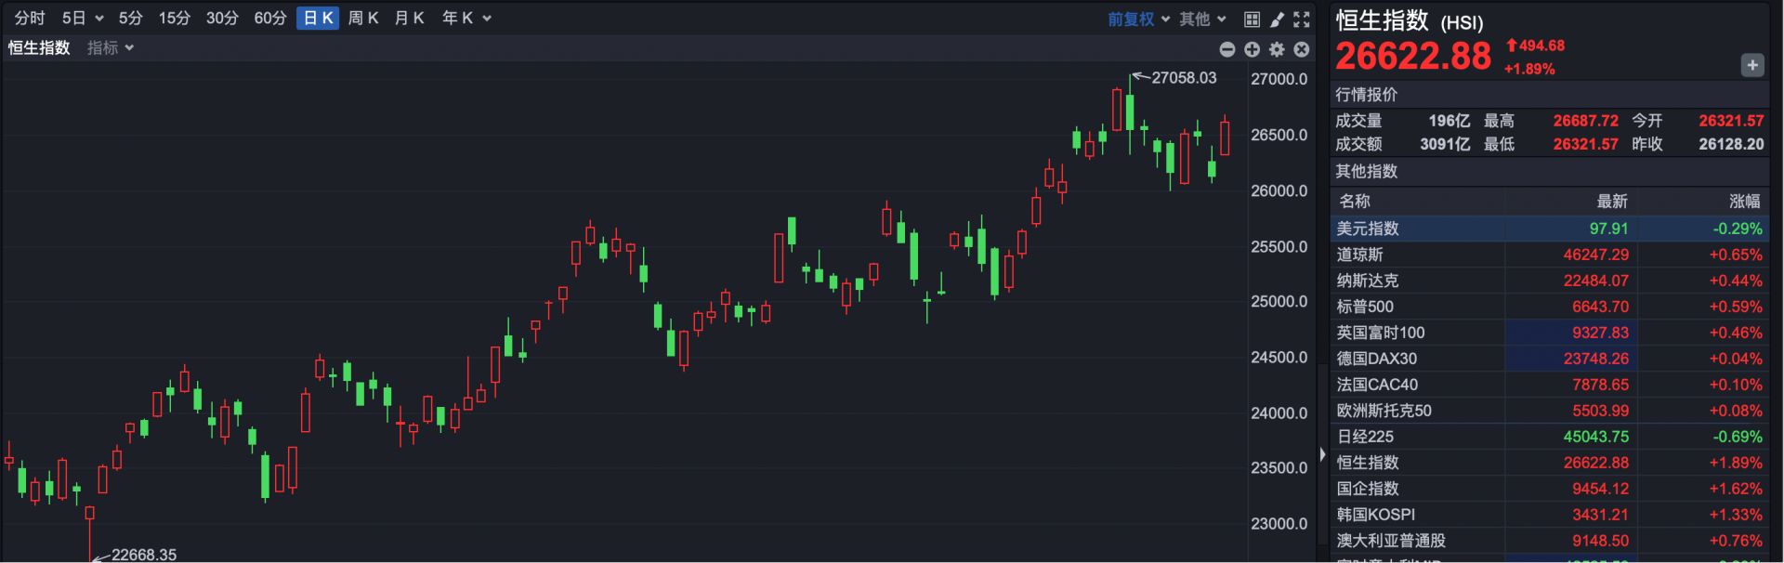Switch to 周K weekly chart
This screenshot has width=1784, height=563.
point(363,18)
